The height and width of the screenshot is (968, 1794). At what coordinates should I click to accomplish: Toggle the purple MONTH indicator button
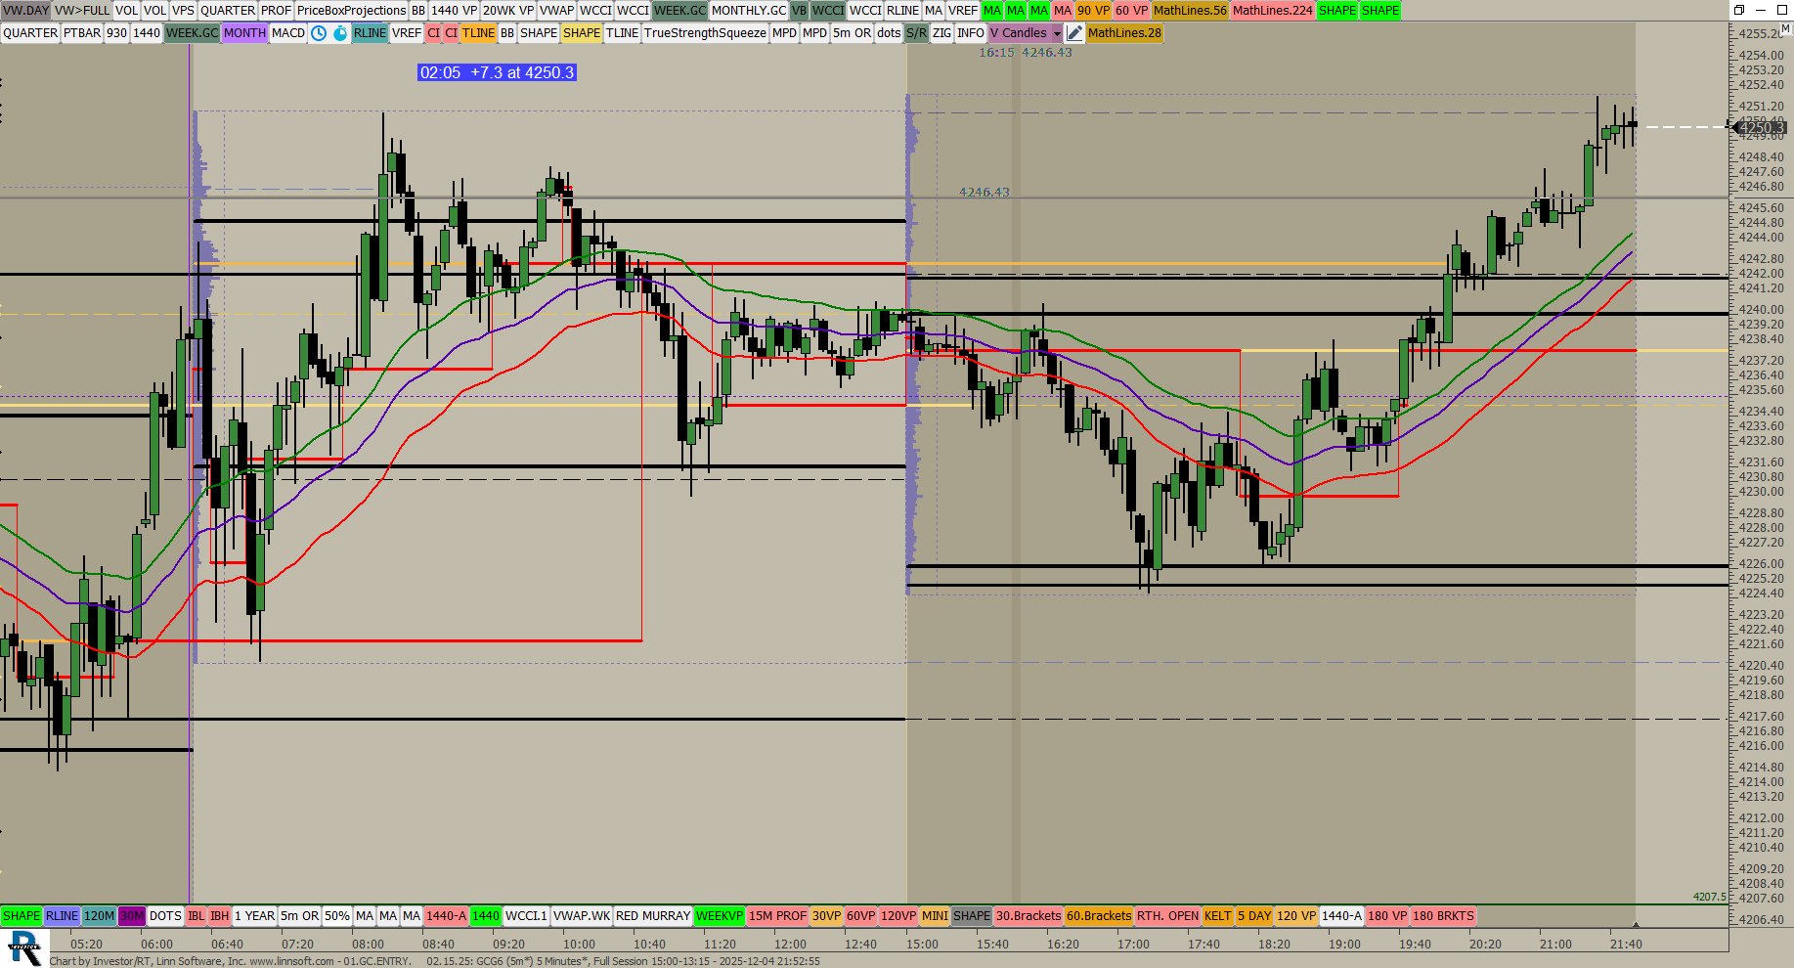tap(244, 33)
